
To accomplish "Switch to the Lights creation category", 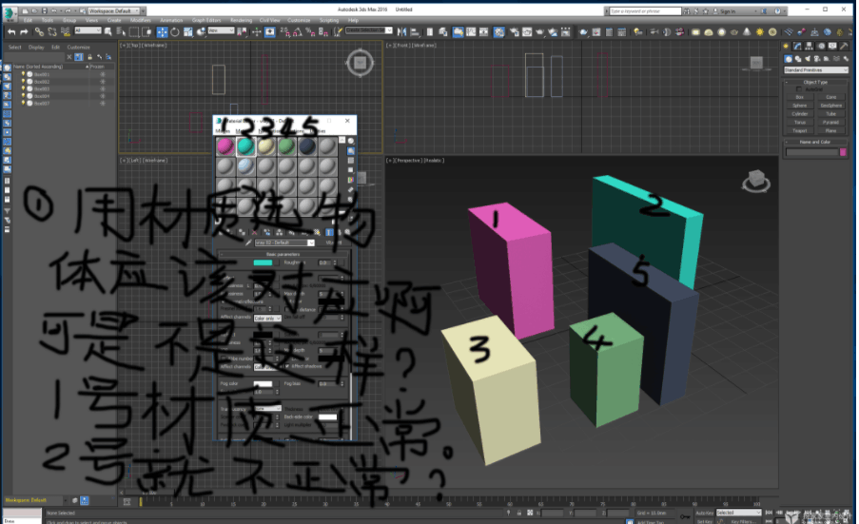I will click(809, 58).
